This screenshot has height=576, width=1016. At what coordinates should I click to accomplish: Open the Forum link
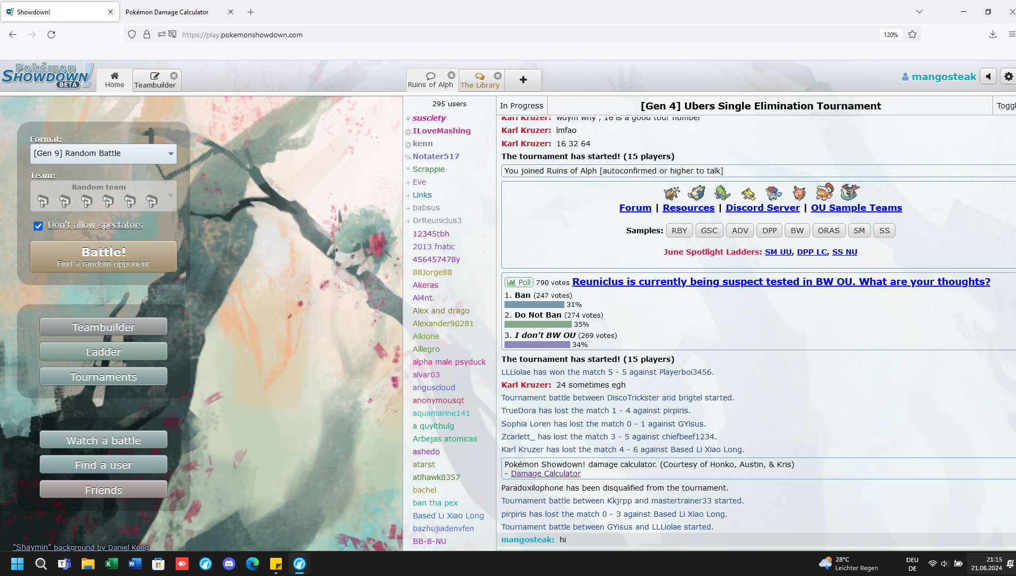tap(635, 208)
